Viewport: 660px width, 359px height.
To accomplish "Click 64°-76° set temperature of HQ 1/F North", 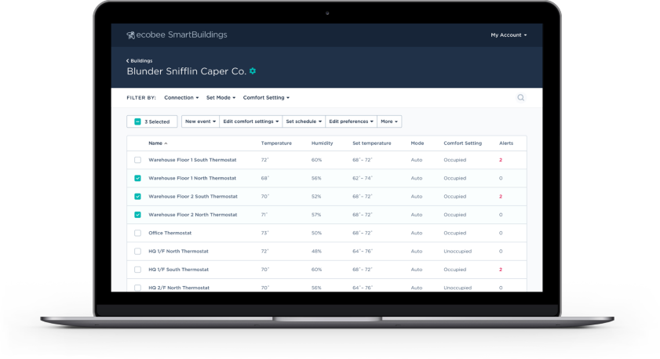I will coord(363,252).
